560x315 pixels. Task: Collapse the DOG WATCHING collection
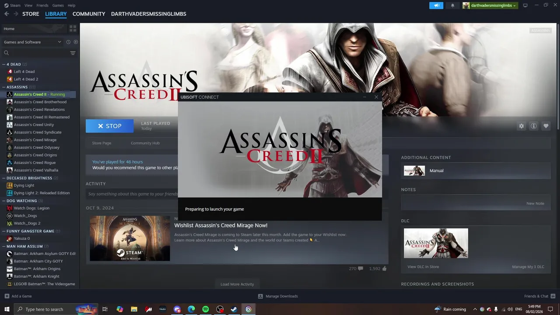coord(3,201)
